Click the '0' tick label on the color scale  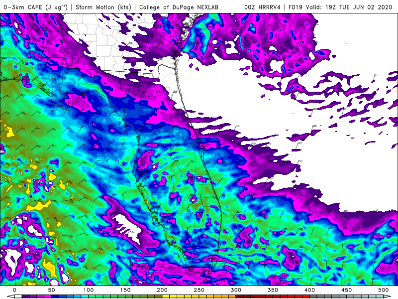pyautogui.click(x=14, y=290)
